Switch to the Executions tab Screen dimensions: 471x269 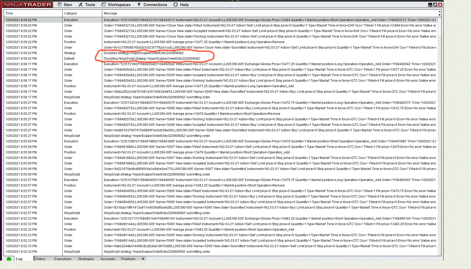point(63,259)
